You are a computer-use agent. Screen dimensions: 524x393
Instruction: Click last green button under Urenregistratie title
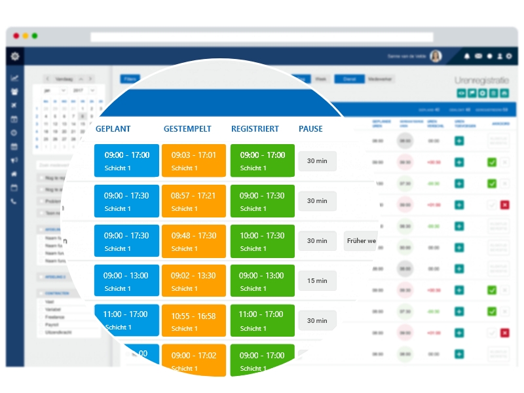pyautogui.click(x=504, y=93)
